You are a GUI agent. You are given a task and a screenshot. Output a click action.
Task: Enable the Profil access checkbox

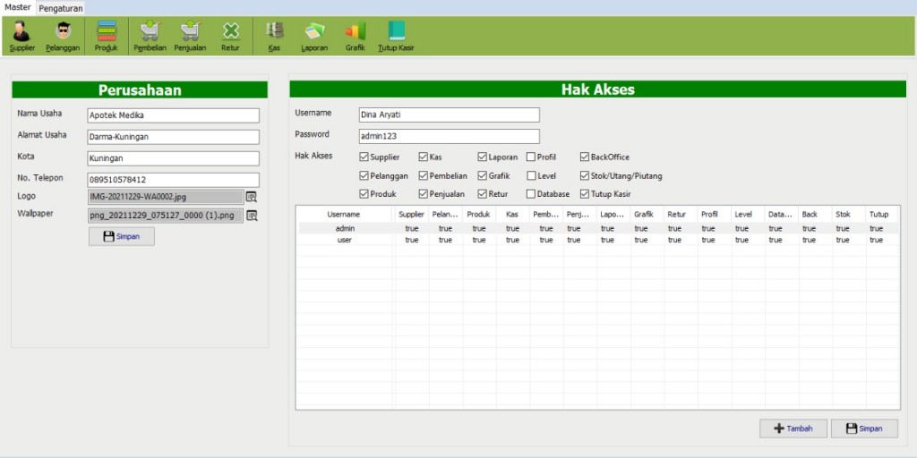(x=531, y=157)
